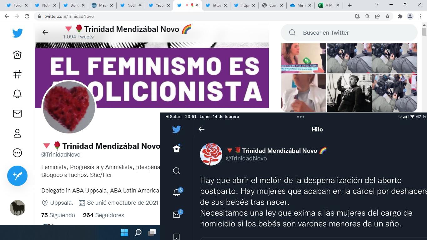
Task: Open the 264 Seguidores followers list
Action: click(x=103, y=215)
